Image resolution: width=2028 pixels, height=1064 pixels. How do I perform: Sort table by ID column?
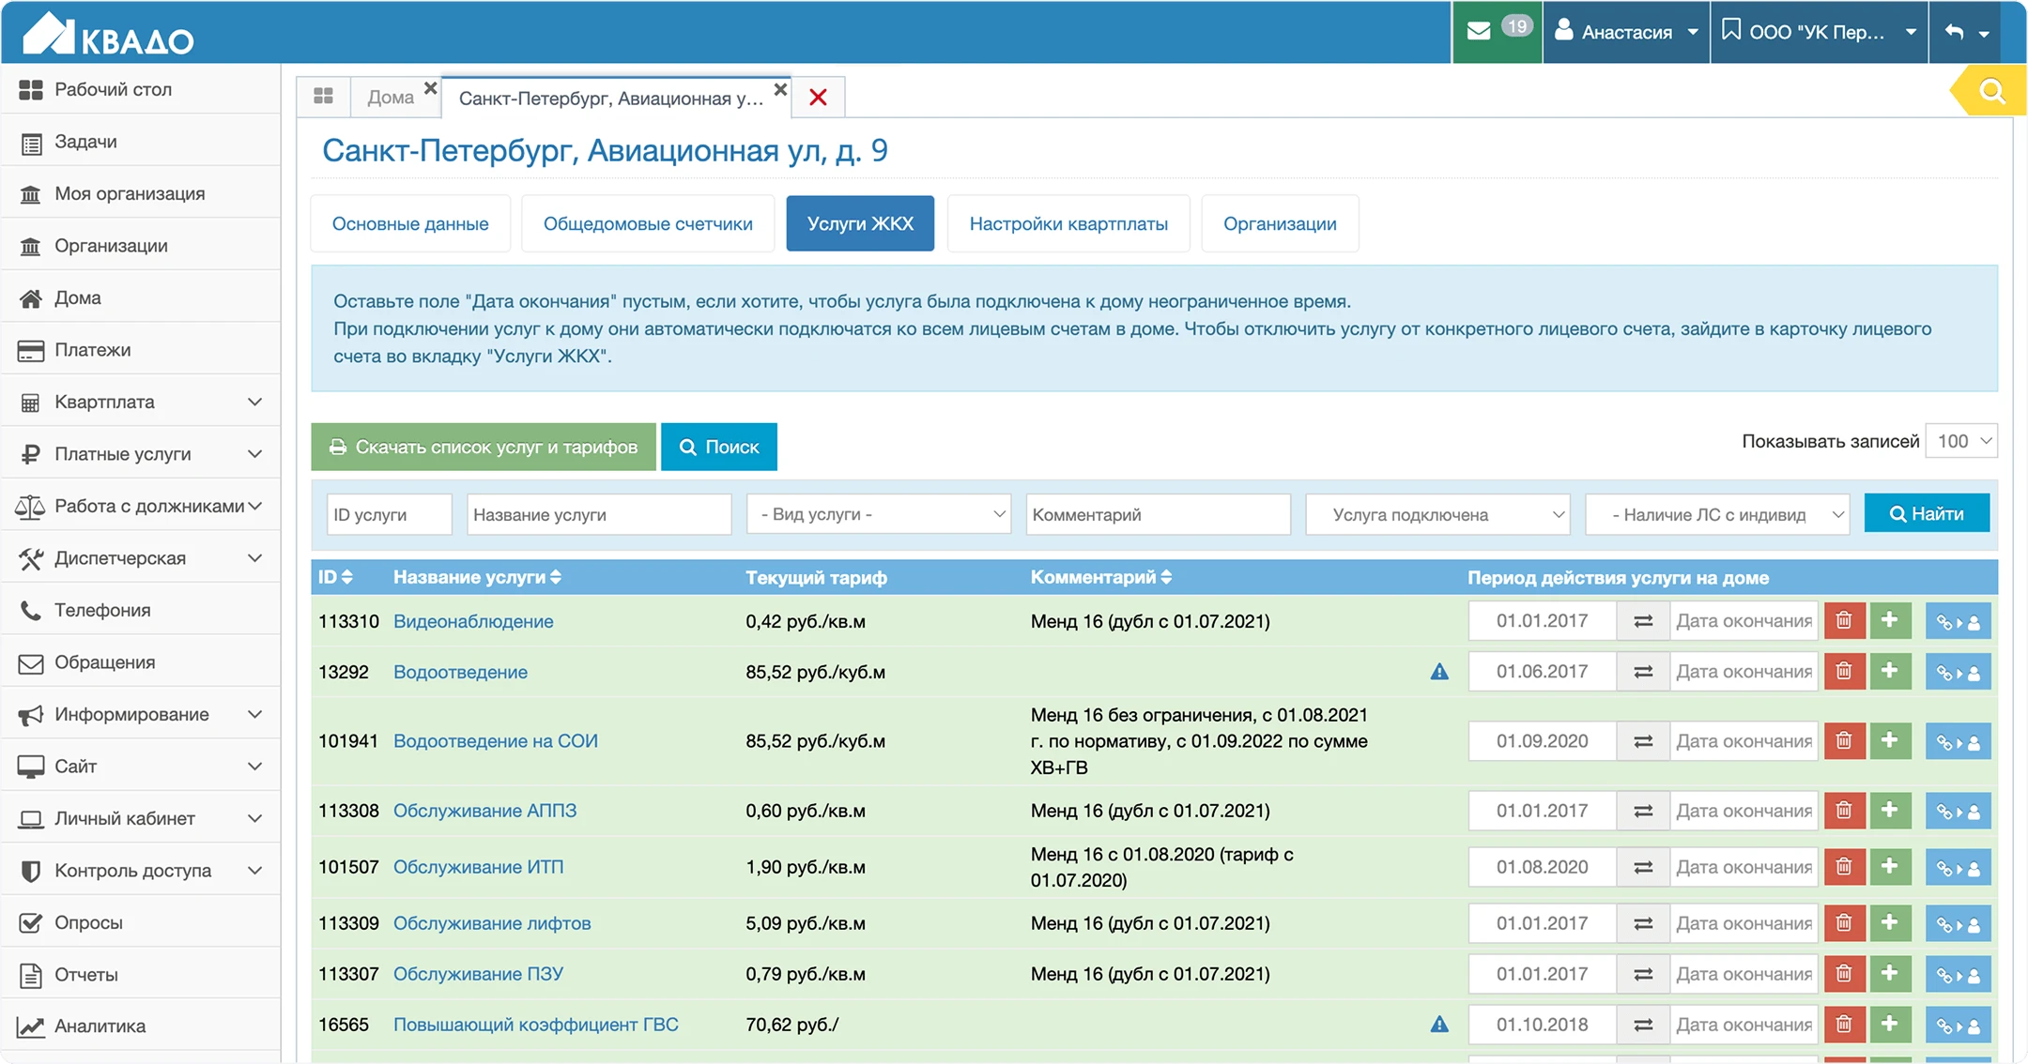click(335, 577)
